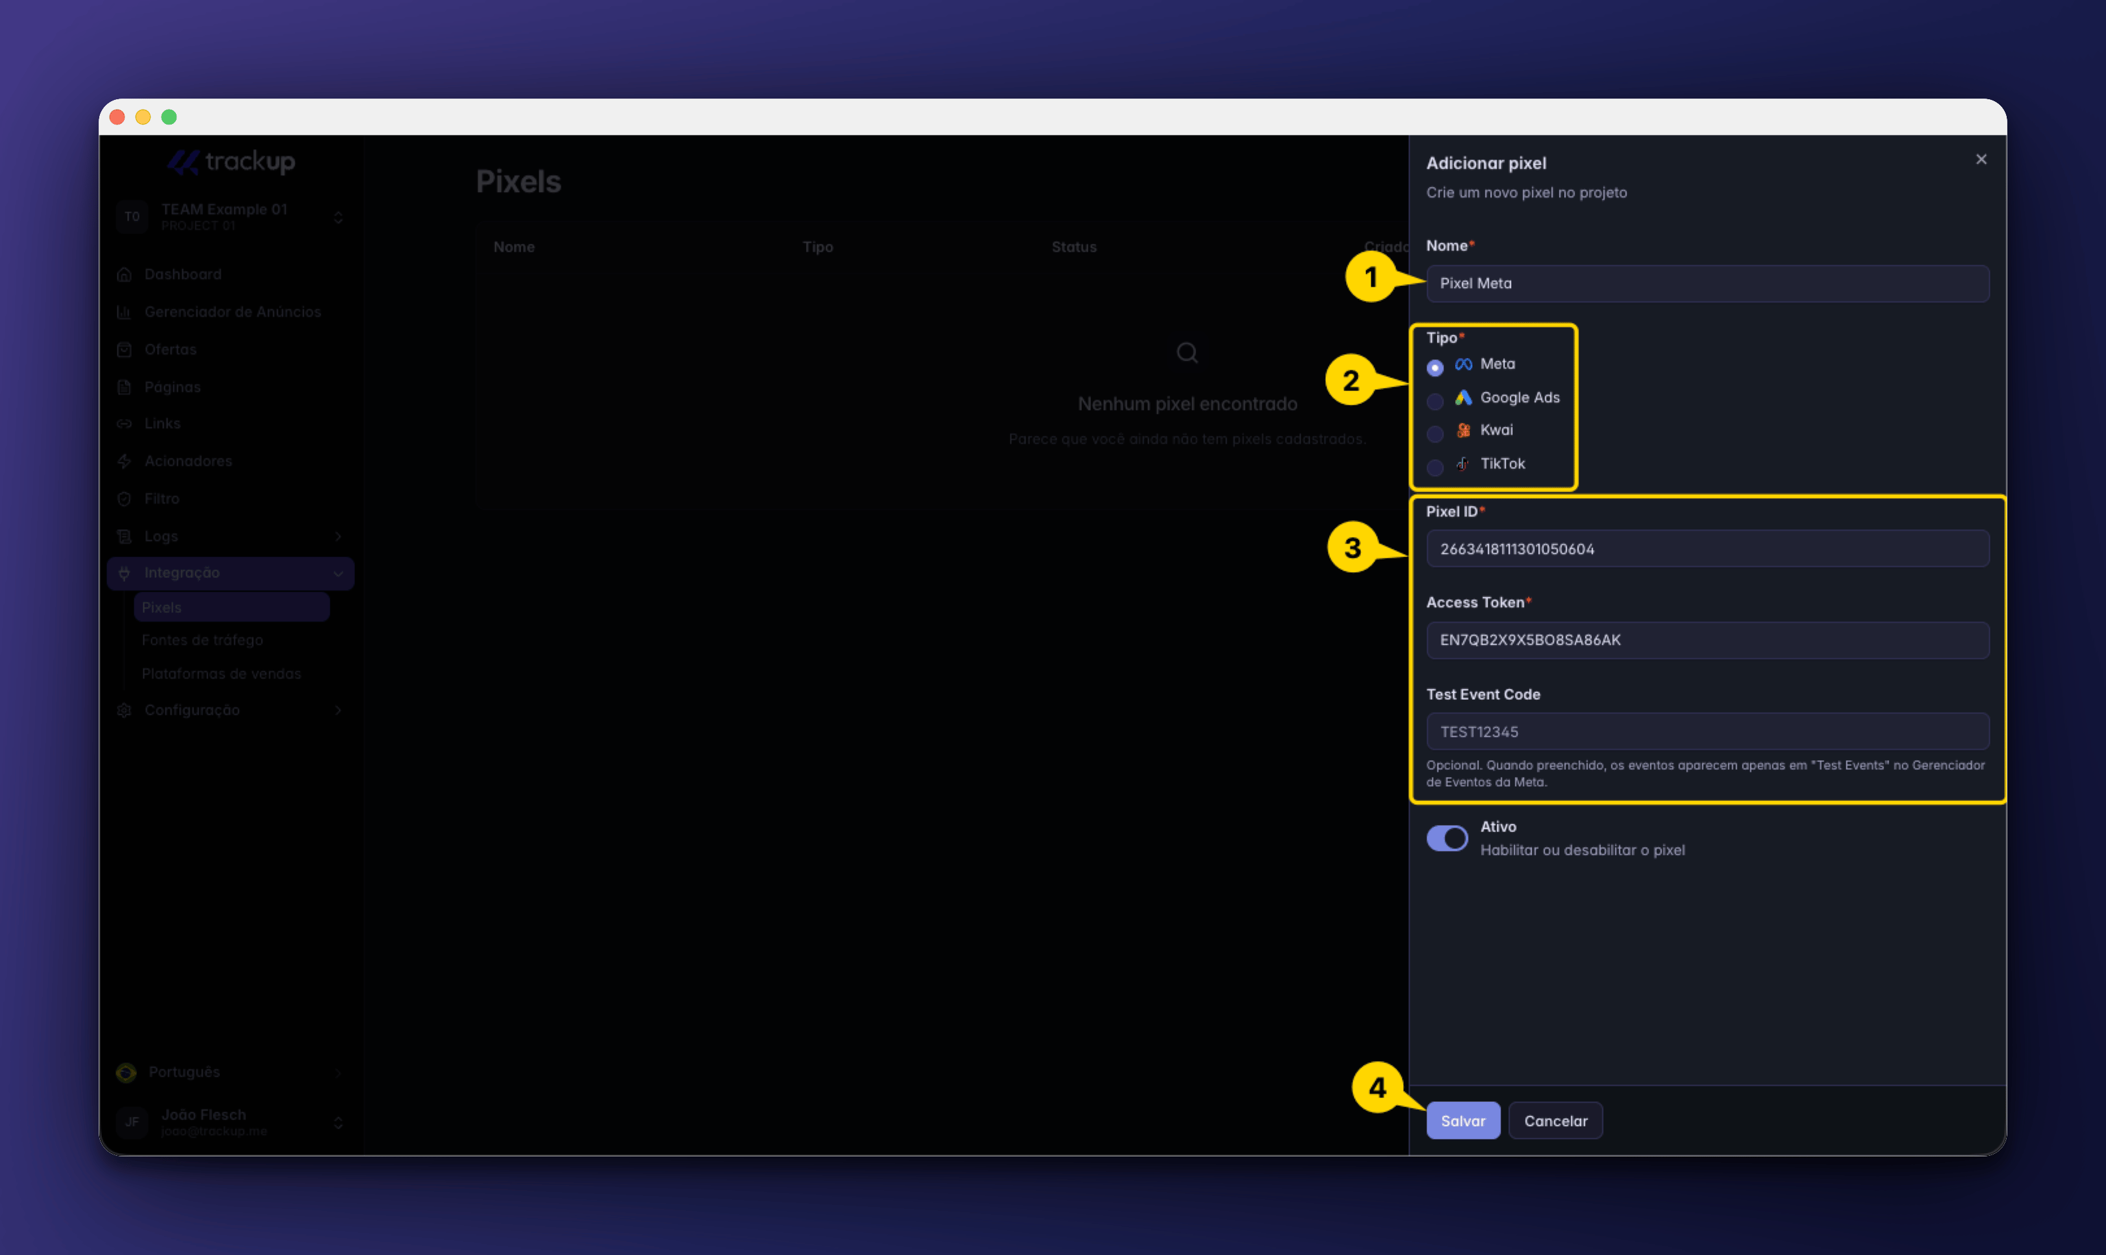Click the Páginas document icon

pos(125,387)
